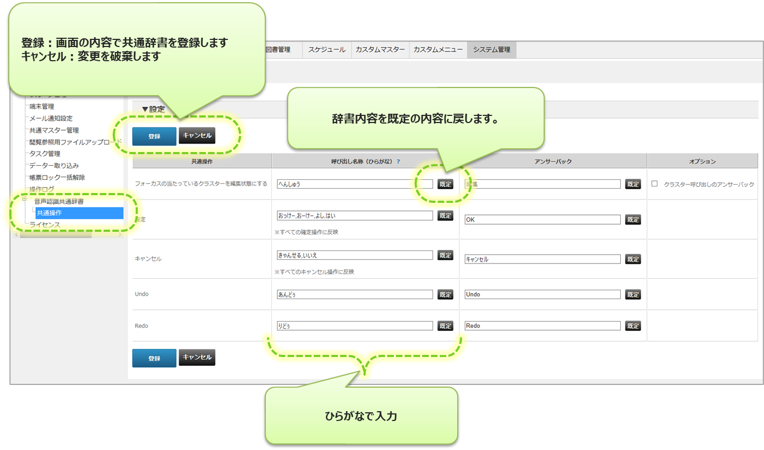Reset the りどぅ call name with 既定

[445, 326]
